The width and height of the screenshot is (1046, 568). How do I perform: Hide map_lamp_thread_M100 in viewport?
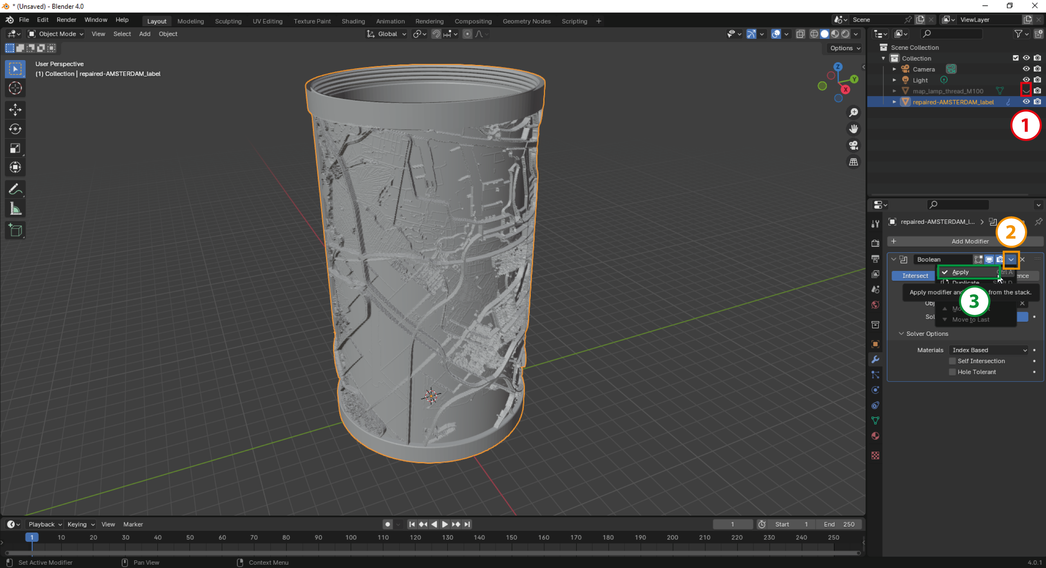pyautogui.click(x=1026, y=91)
